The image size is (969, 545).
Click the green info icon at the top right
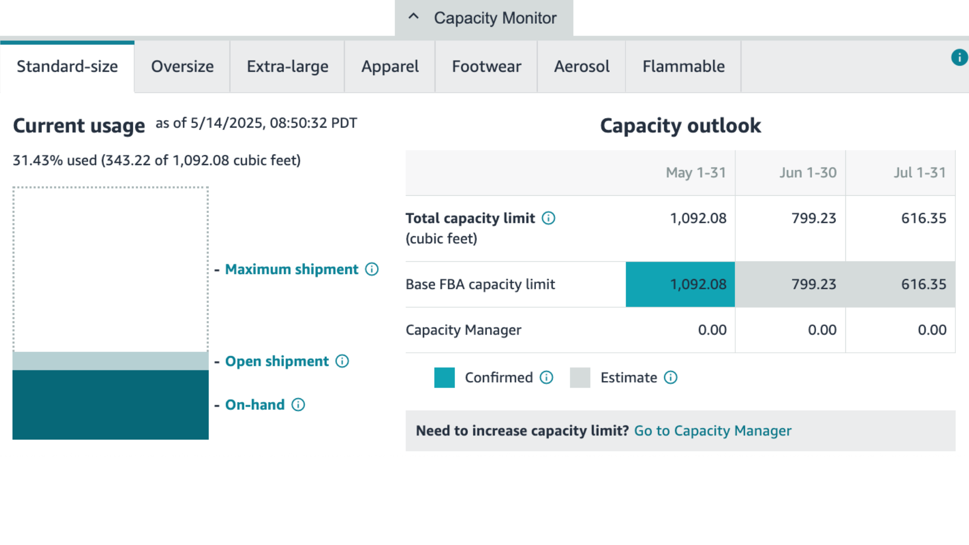(959, 58)
